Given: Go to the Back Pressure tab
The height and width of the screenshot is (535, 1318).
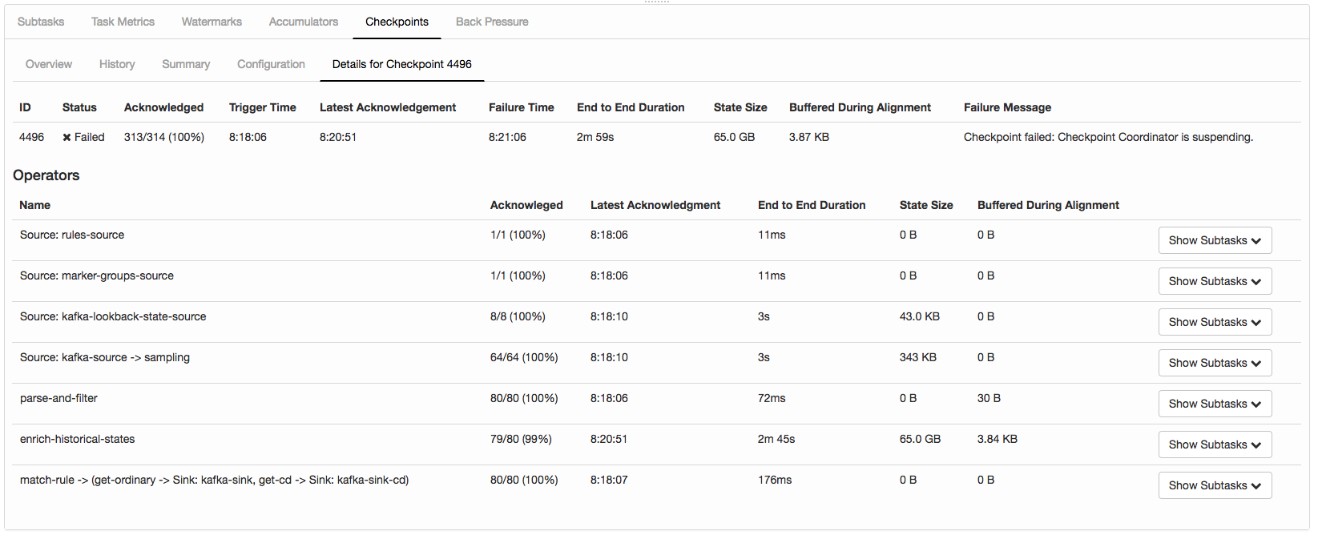Looking at the screenshot, I should pyautogui.click(x=492, y=22).
